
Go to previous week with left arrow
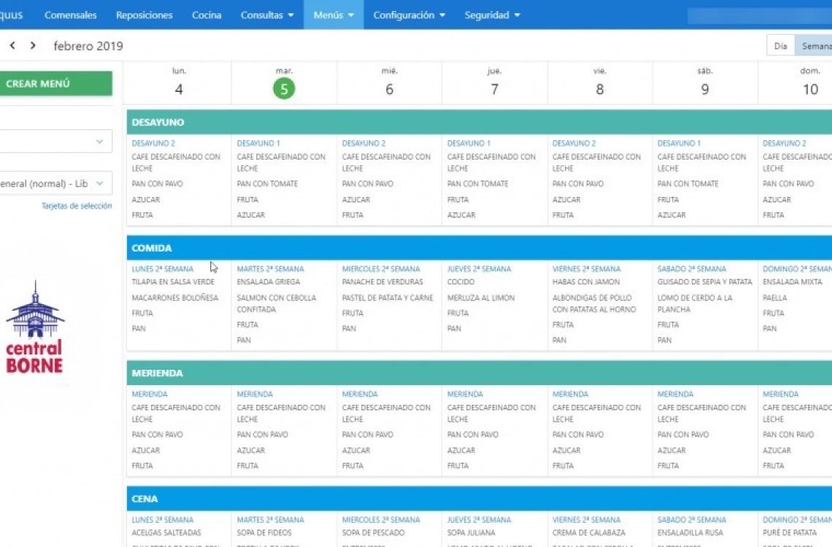(x=12, y=45)
